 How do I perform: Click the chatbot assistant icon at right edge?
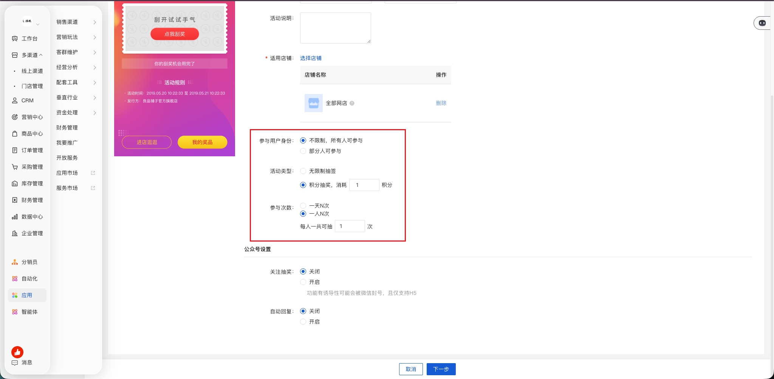coord(762,23)
